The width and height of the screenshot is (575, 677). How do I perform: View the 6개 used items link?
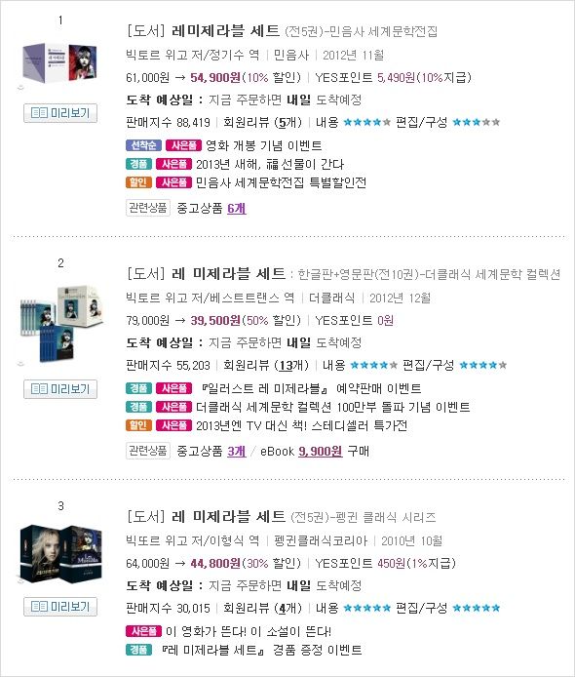[x=237, y=208]
